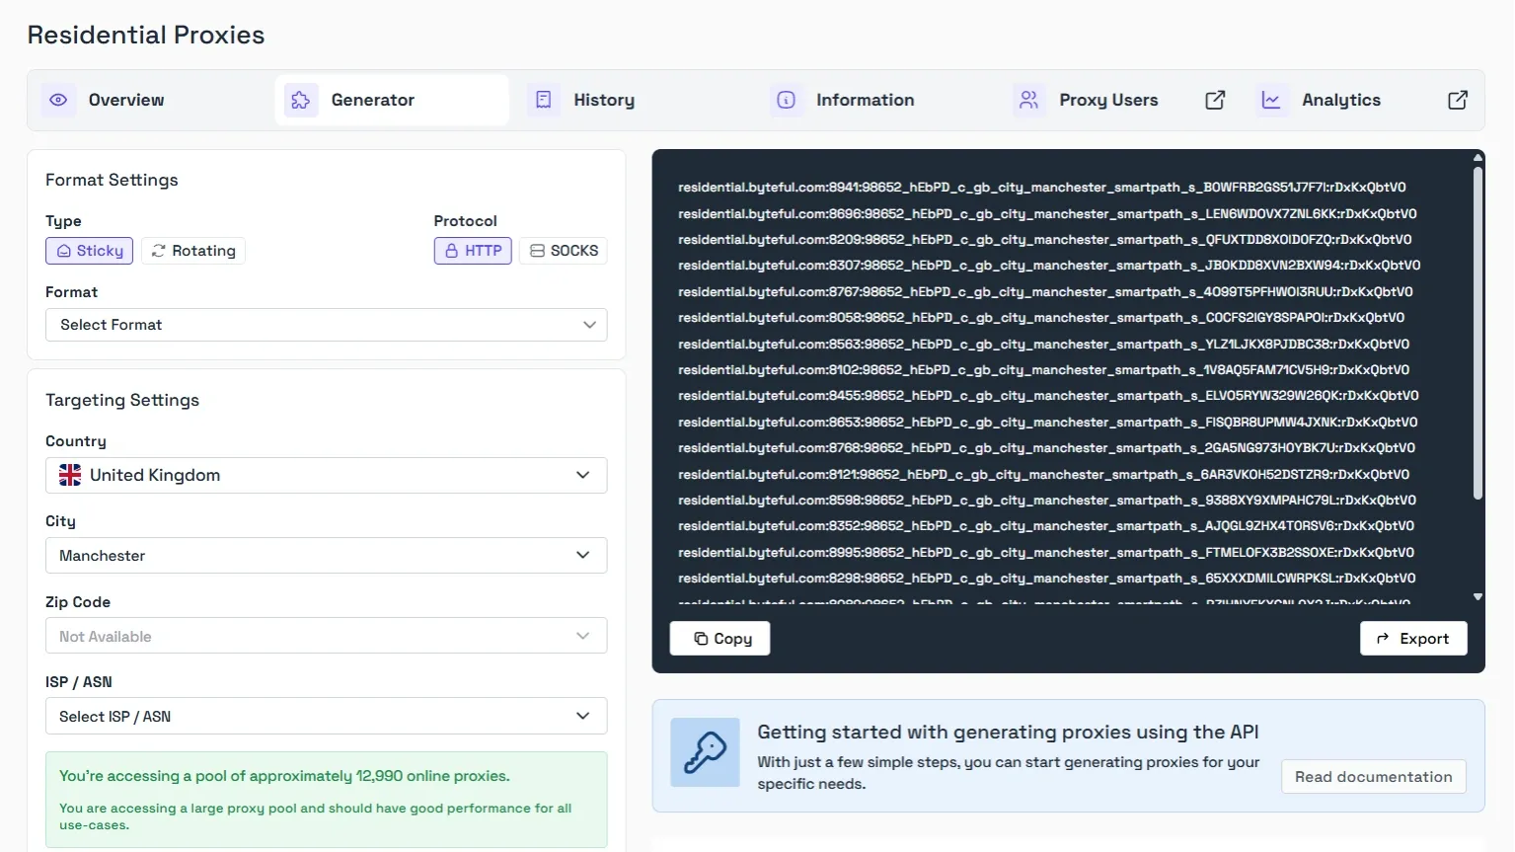The image size is (1515, 852).
Task: Open the City dropdown showing Manchester
Action: coord(327,556)
